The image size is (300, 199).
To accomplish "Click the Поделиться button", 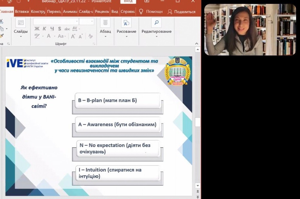I will point(185,12).
